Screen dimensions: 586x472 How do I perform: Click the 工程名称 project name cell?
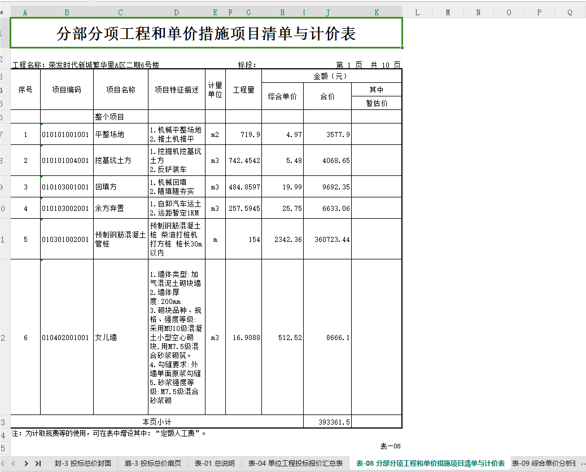(x=86, y=65)
